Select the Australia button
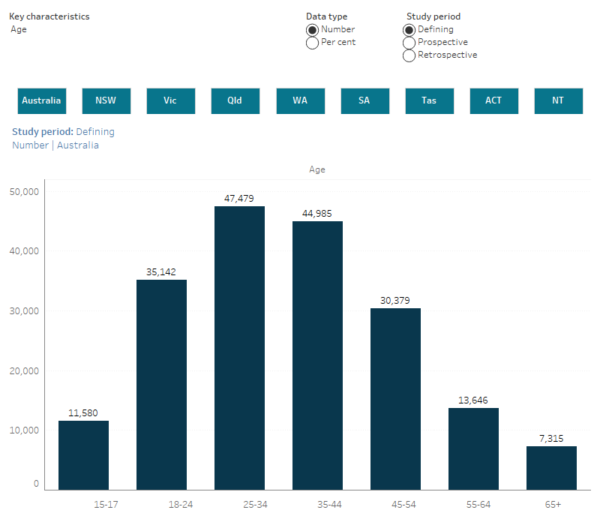Viewport: 600px width, 525px height. [41, 100]
